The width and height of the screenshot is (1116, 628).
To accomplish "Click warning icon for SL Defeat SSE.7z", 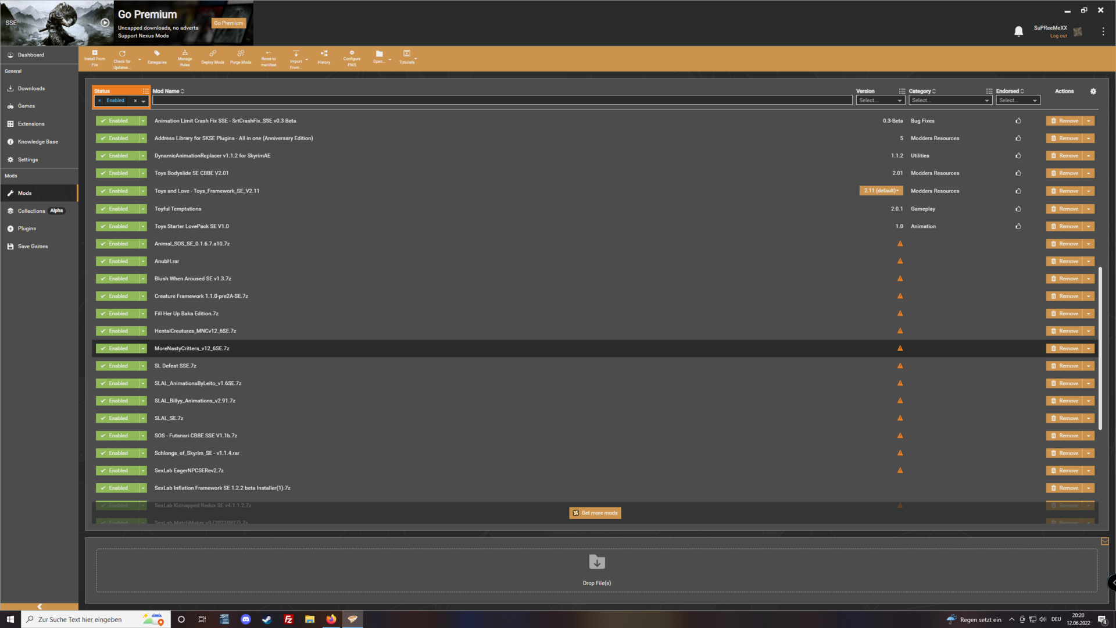I will point(900,366).
